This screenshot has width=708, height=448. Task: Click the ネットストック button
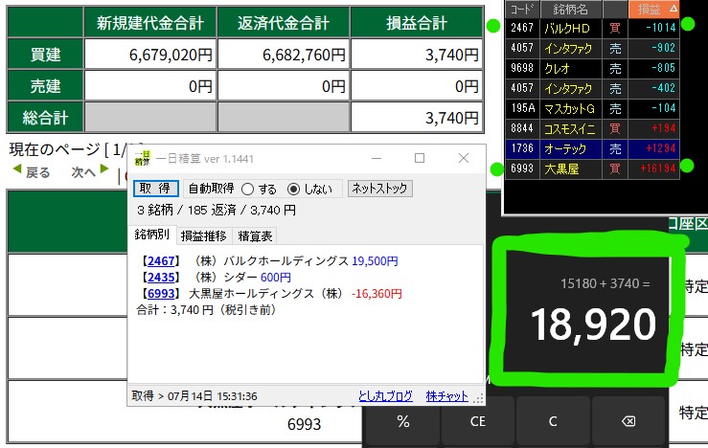[x=379, y=189]
